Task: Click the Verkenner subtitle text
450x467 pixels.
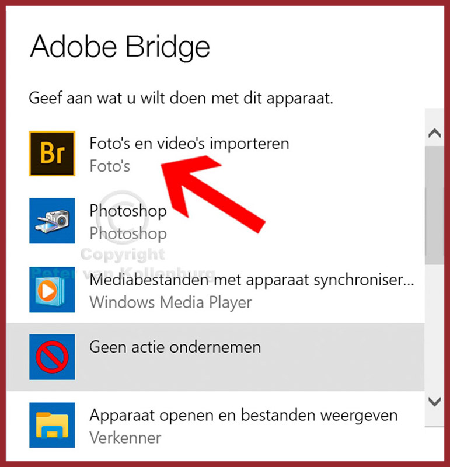Action: point(125,438)
